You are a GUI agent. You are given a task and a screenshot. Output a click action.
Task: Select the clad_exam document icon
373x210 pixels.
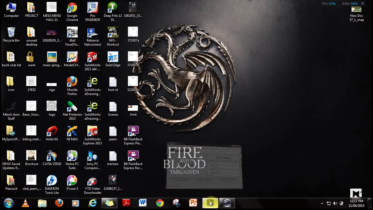pyautogui.click(x=31, y=183)
